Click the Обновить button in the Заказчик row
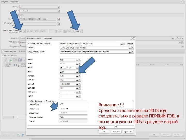This screenshot has width=186, height=140. 179,38
